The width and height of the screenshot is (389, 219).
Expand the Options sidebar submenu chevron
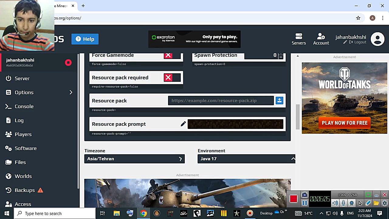(x=71, y=92)
